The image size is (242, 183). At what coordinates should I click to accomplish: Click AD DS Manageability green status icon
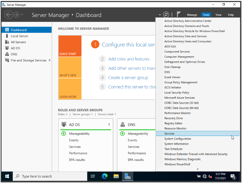[64, 134]
